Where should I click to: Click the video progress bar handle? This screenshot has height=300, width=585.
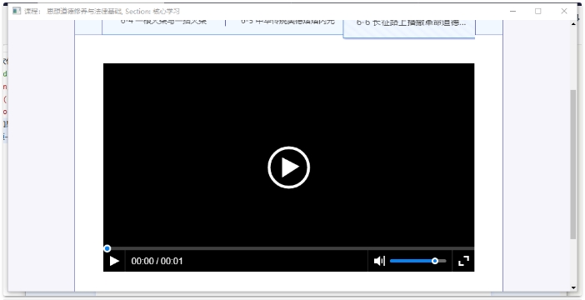[x=107, y=248]
